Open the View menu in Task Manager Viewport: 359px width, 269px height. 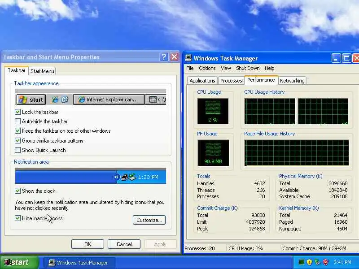click(226, 68)
